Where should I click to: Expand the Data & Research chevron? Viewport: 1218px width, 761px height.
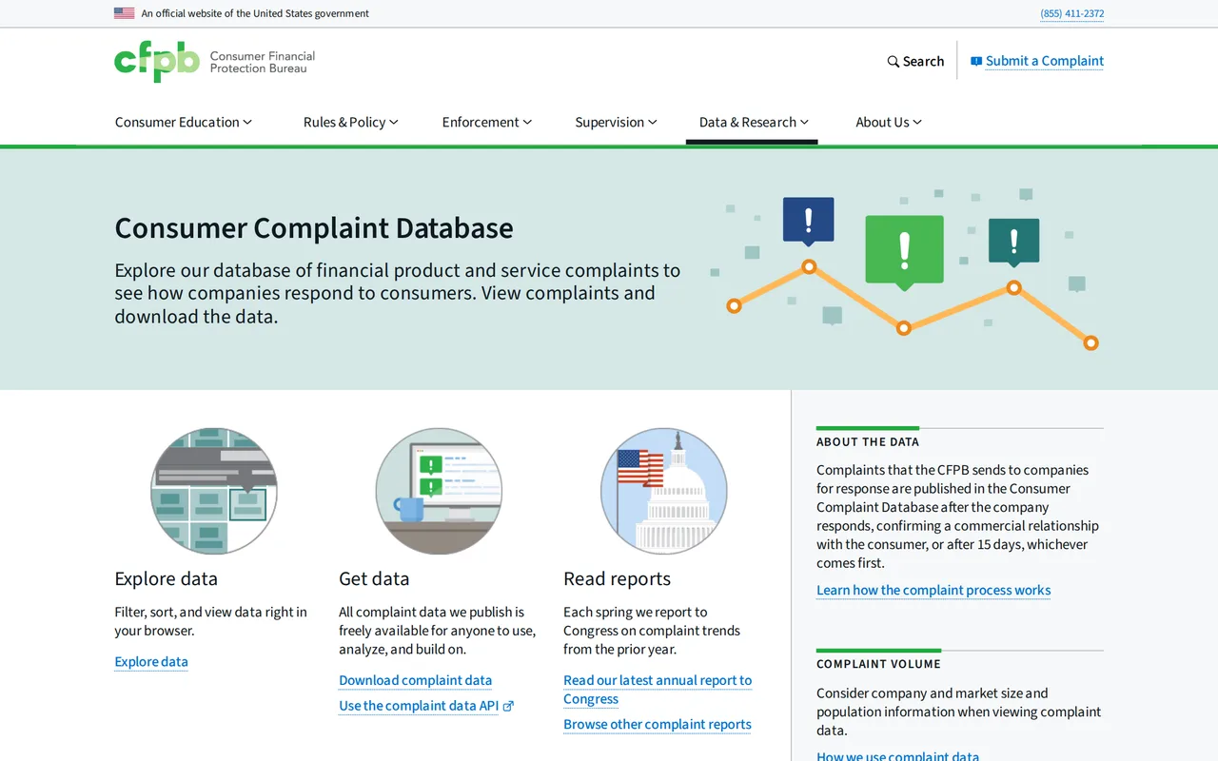pos(804,122)
